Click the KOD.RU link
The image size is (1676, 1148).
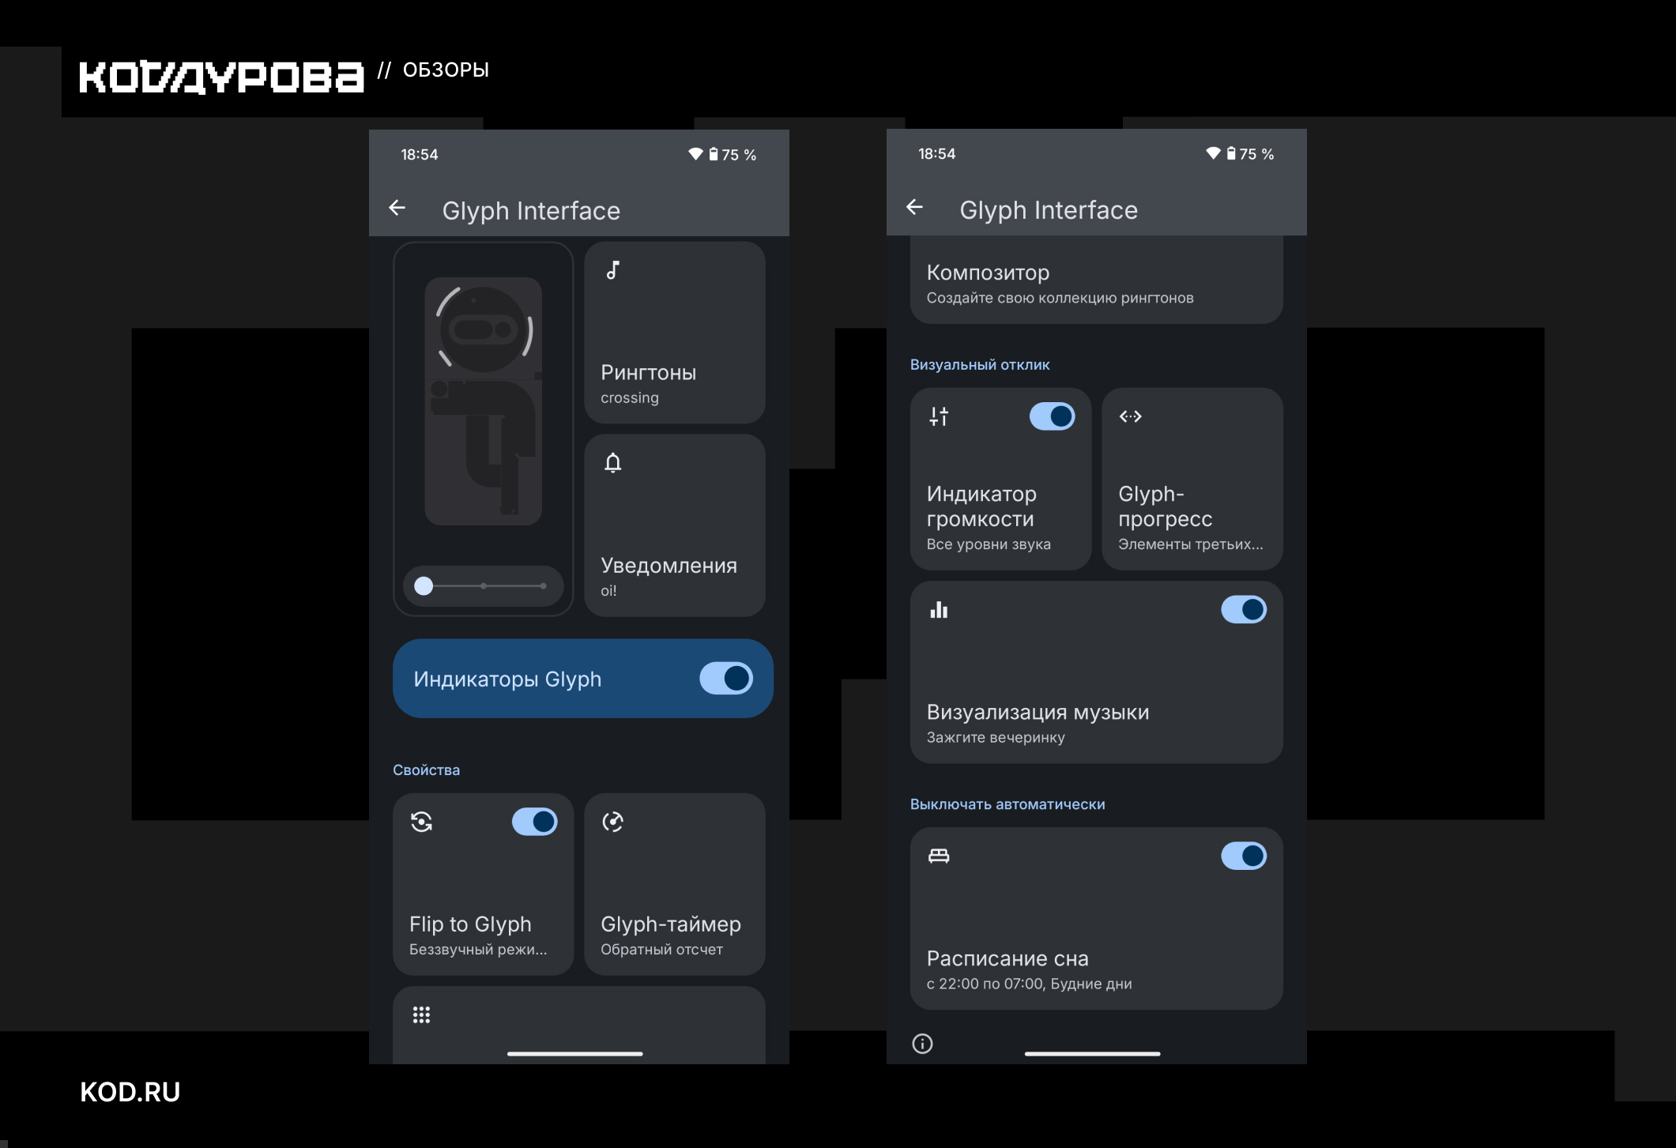click(130, 1092)
